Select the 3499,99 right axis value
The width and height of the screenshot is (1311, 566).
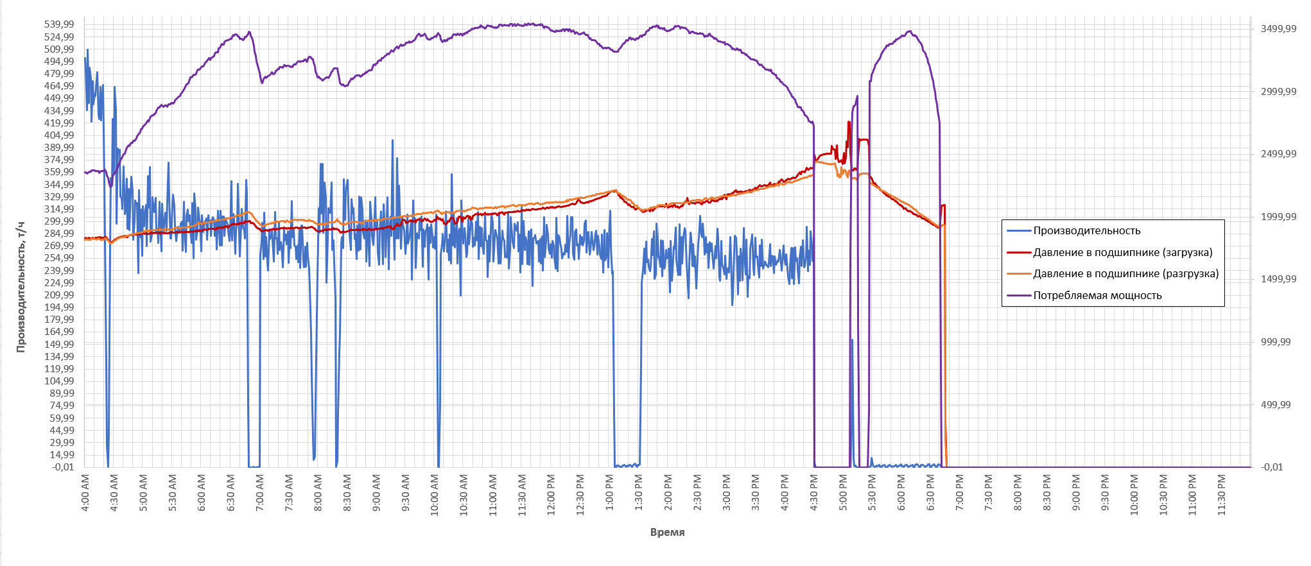pyautogui.click(x=1278, y=29)
